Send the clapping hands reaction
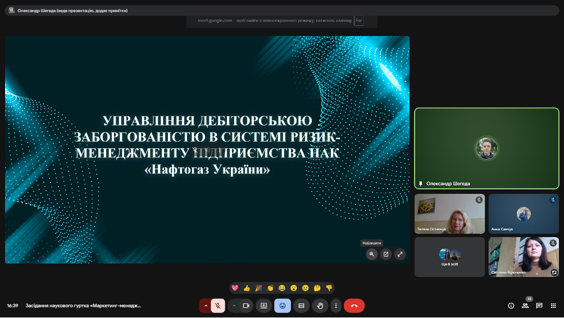Image resolution: width=564 pixels, height=318 pixels. pyautogui.click(x=270, y=288)
